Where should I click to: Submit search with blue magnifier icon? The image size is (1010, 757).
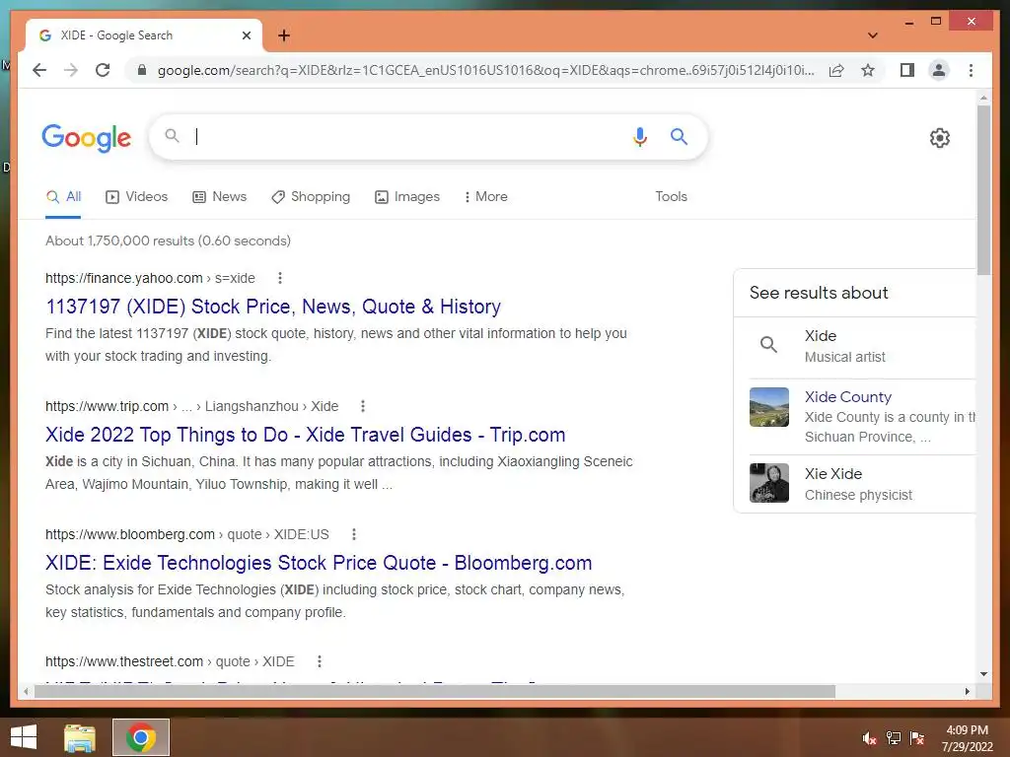tap(679, 136)
